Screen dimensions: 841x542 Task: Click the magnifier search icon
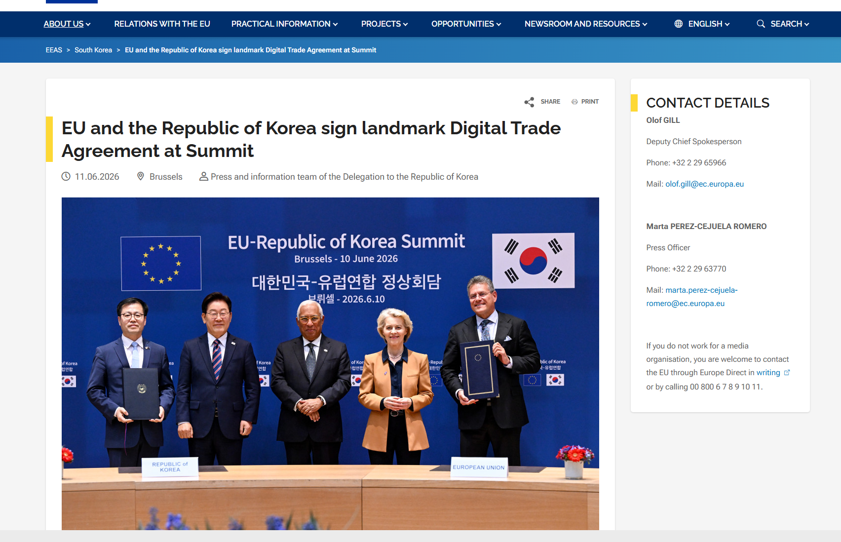pyautogui.click(x=761, y=24)
